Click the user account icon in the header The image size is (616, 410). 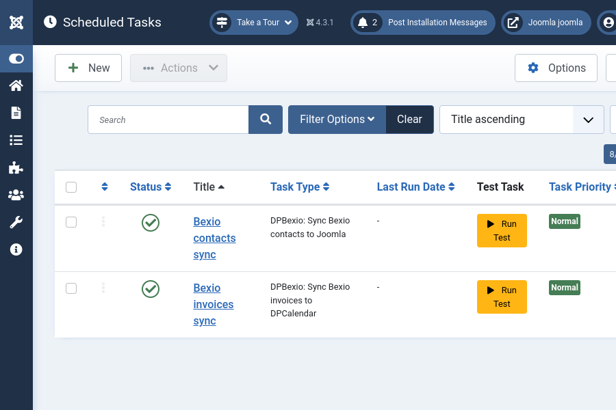(608, 22)
